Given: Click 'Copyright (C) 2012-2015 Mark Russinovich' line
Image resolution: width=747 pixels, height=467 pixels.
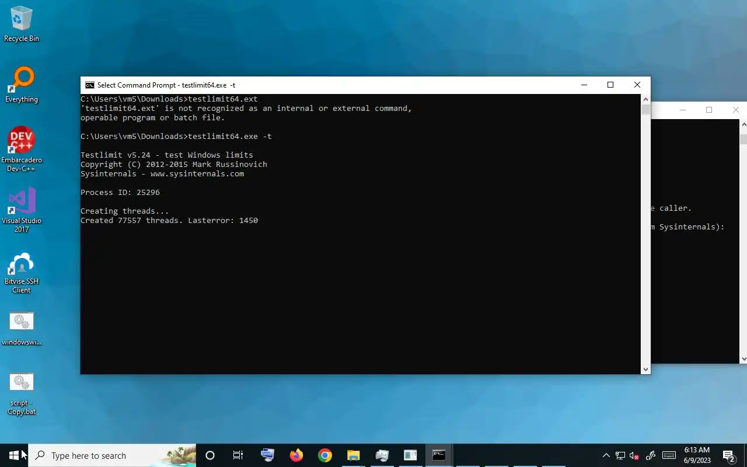Looking at the screenshot, I should point(174,165).
